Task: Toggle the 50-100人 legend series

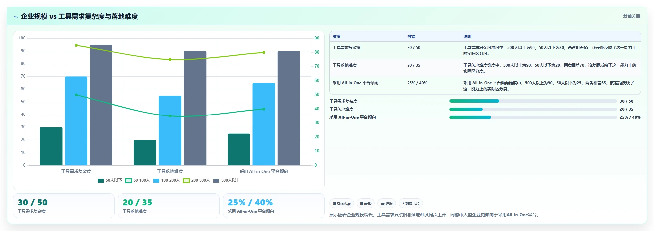Action: coord(138,180)
